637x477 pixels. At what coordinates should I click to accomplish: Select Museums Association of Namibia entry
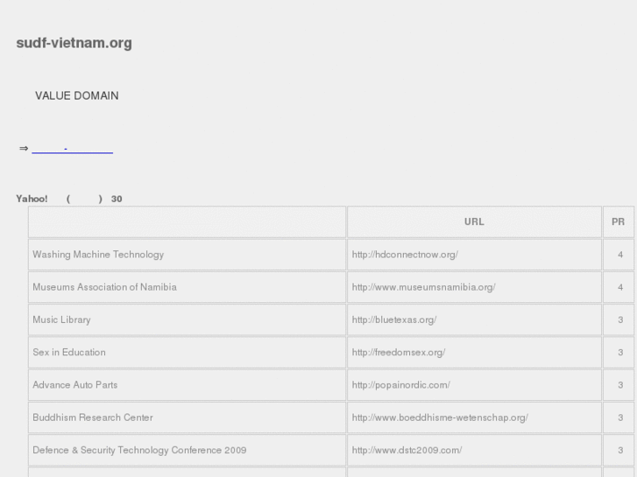click(104, 287)
